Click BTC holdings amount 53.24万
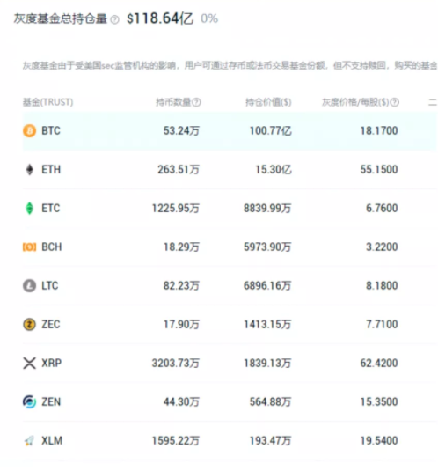Viewport: 438px width, 471px height. pyautogui.click(x=181, y=130)
